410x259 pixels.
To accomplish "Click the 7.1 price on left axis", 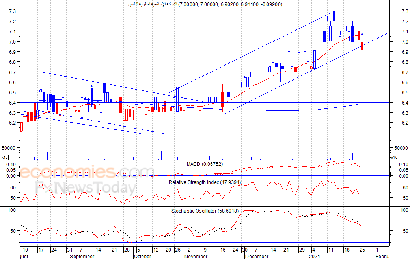I will tap(13, 31).
